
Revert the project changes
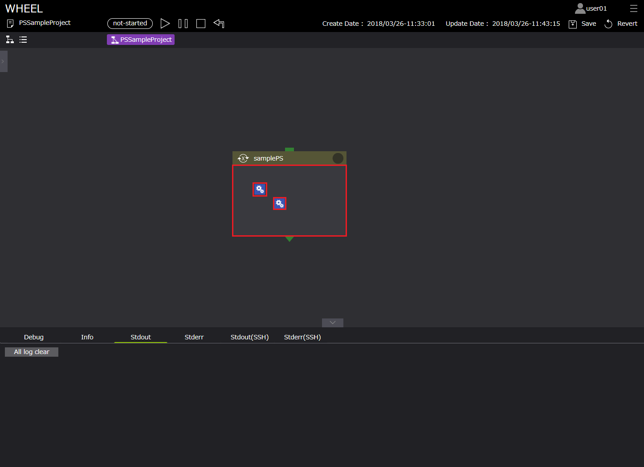621,24
